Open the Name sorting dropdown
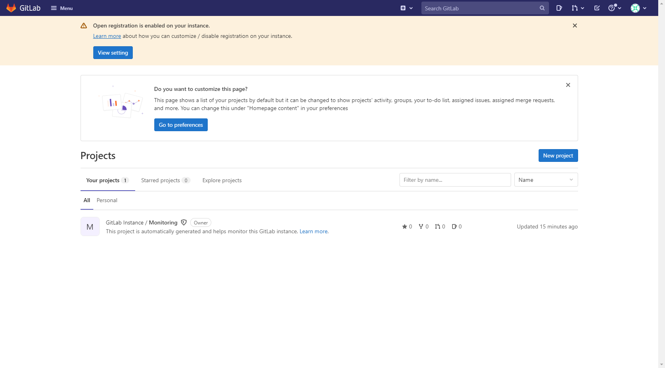Viewport: 665px width, 368px height. coord(546,179)
